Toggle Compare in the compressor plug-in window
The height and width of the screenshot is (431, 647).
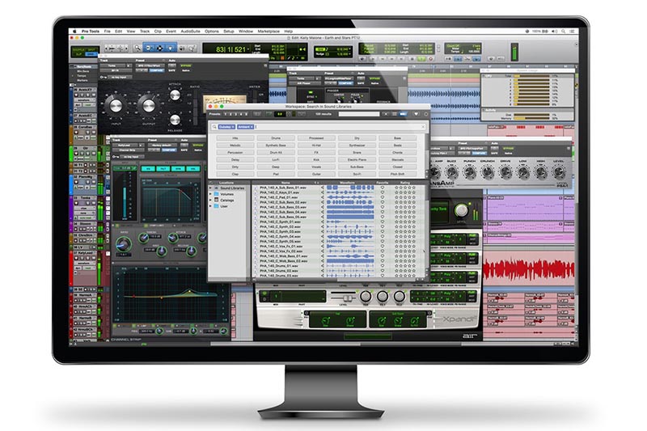tap(156, 70)
